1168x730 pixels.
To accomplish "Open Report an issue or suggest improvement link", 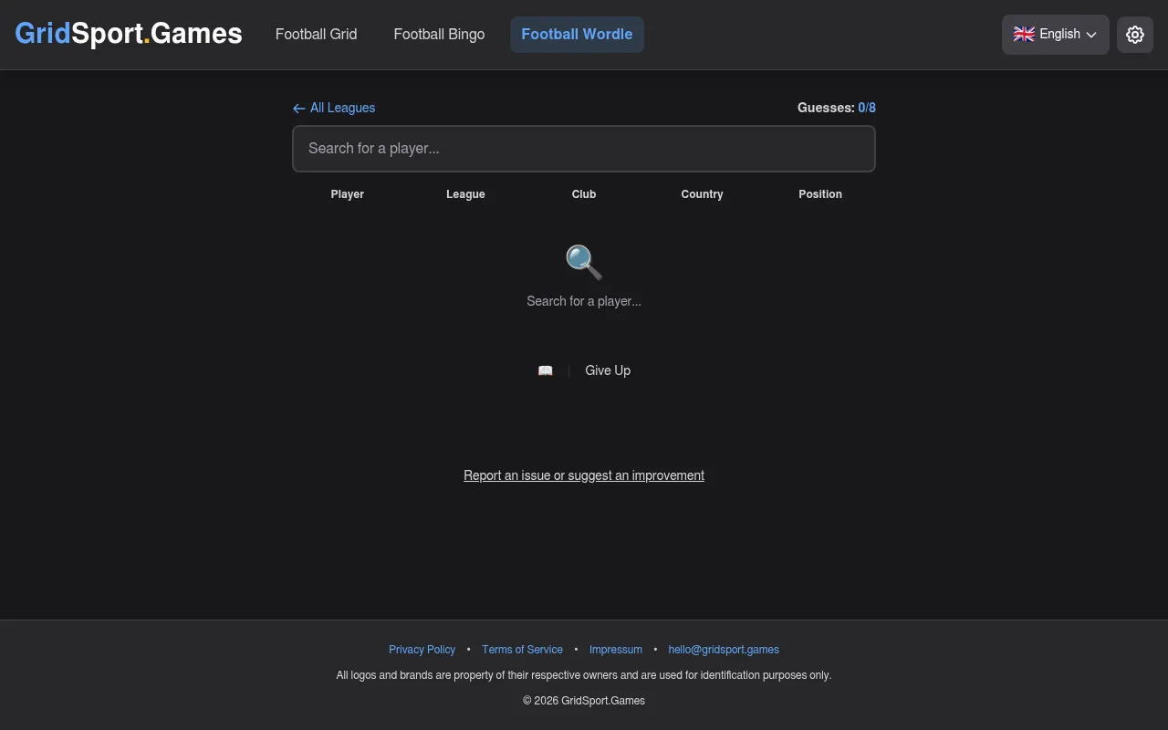I will click(584, 475).
